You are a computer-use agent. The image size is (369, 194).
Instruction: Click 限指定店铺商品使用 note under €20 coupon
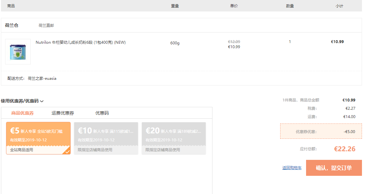point(163,150)
